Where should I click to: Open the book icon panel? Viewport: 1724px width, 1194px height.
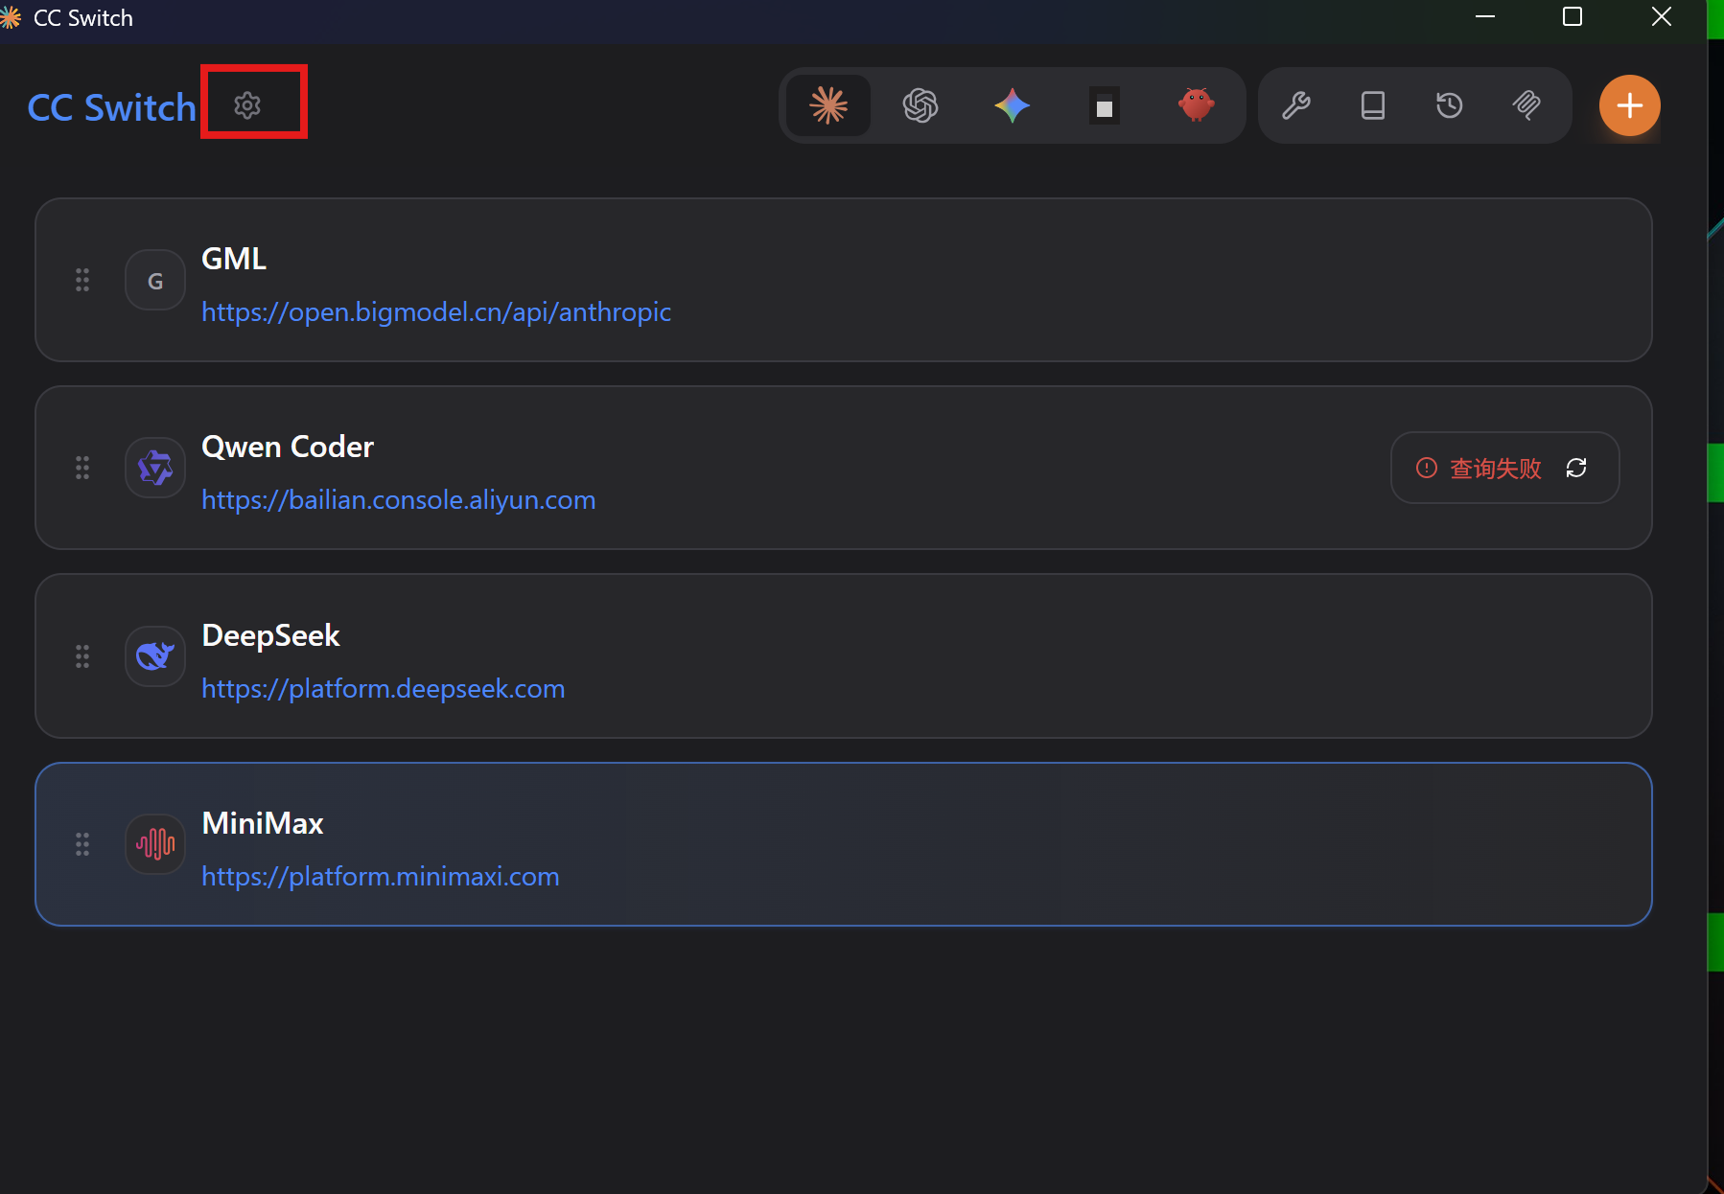(x=1373, y=105)
